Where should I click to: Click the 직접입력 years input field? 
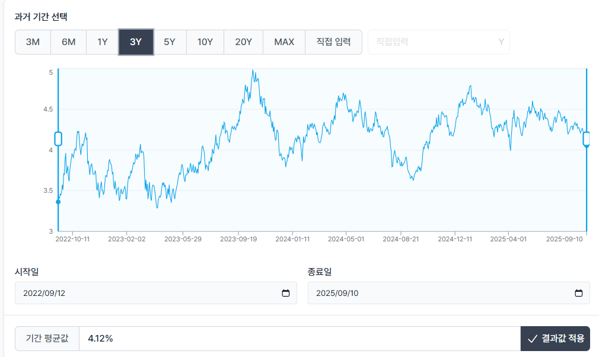click(x=438, y=42)
